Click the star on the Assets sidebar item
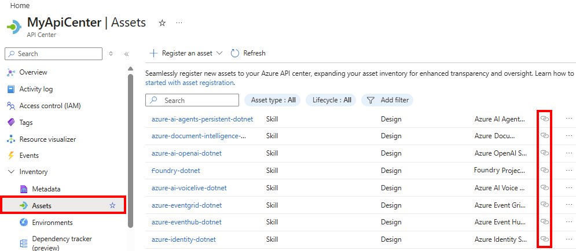576x251 pixels. (112, 205)
